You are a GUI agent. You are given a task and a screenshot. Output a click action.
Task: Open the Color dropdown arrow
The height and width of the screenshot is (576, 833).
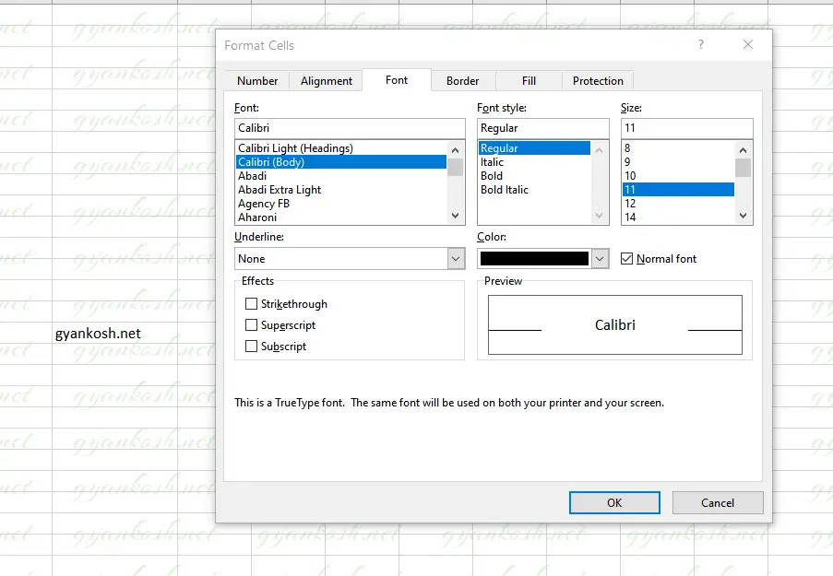600,259
